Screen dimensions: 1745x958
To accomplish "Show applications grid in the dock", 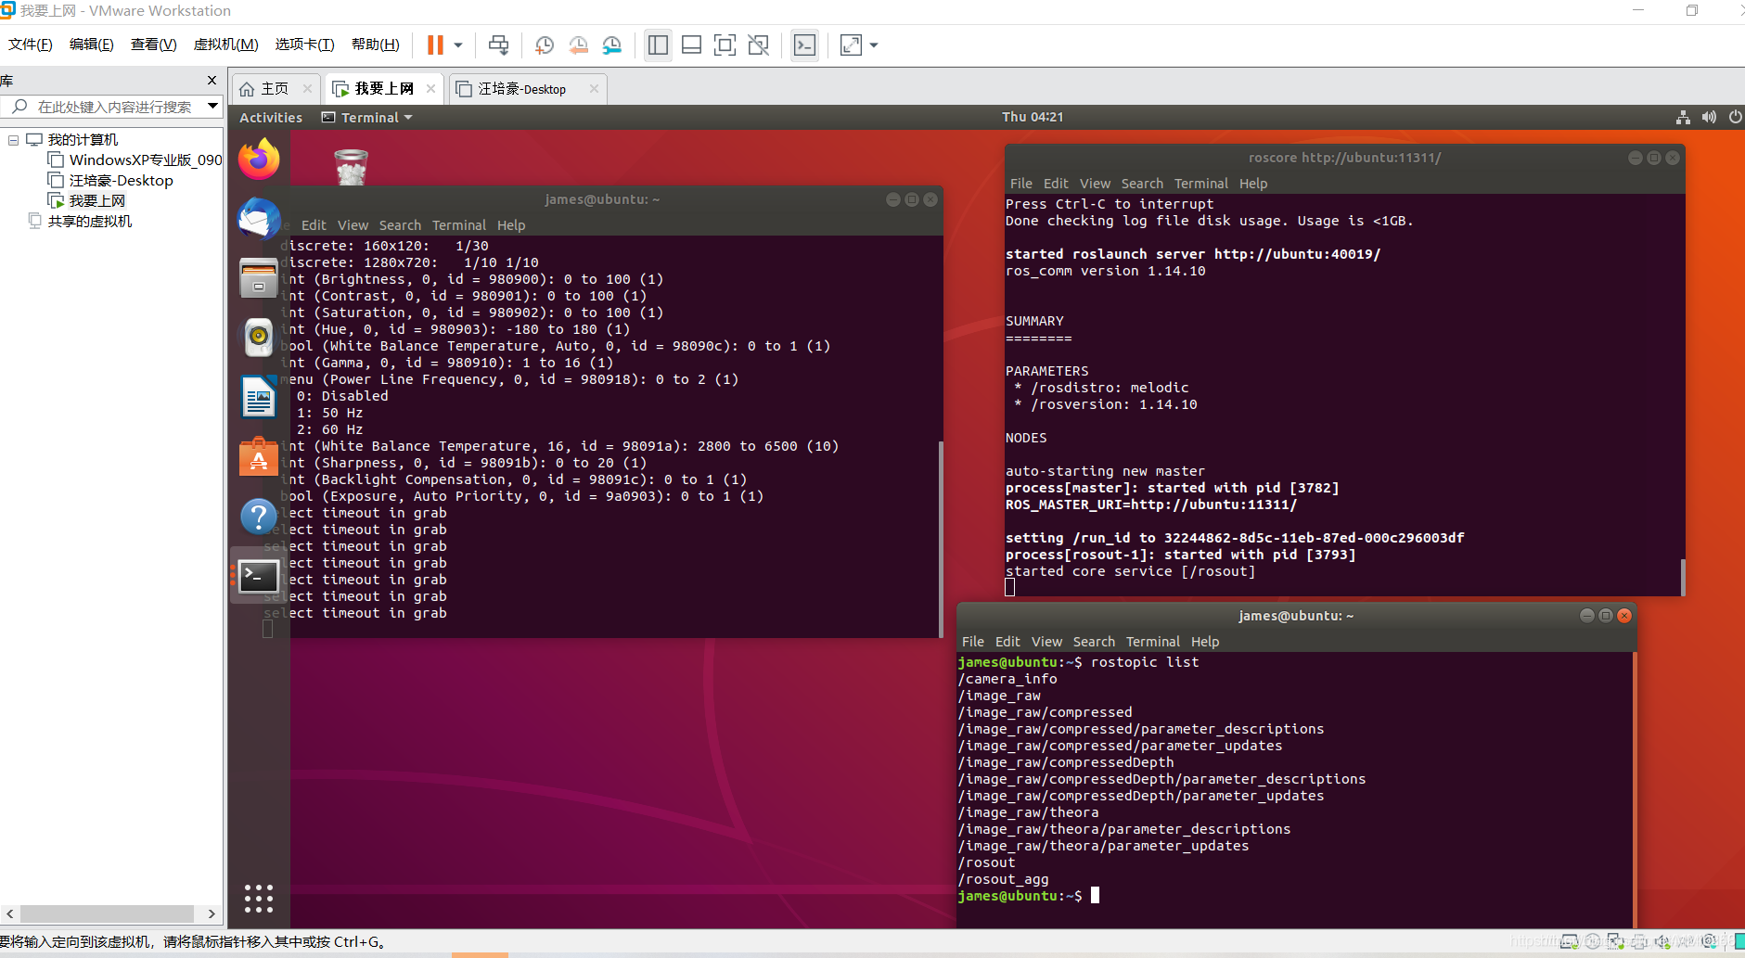I will [x=259, y=899].
